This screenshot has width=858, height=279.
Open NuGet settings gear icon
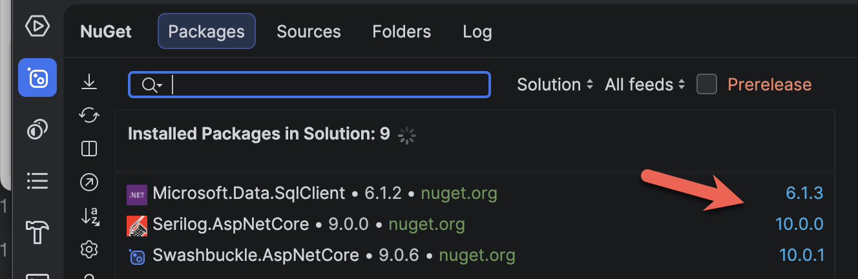tap(89, 249)
